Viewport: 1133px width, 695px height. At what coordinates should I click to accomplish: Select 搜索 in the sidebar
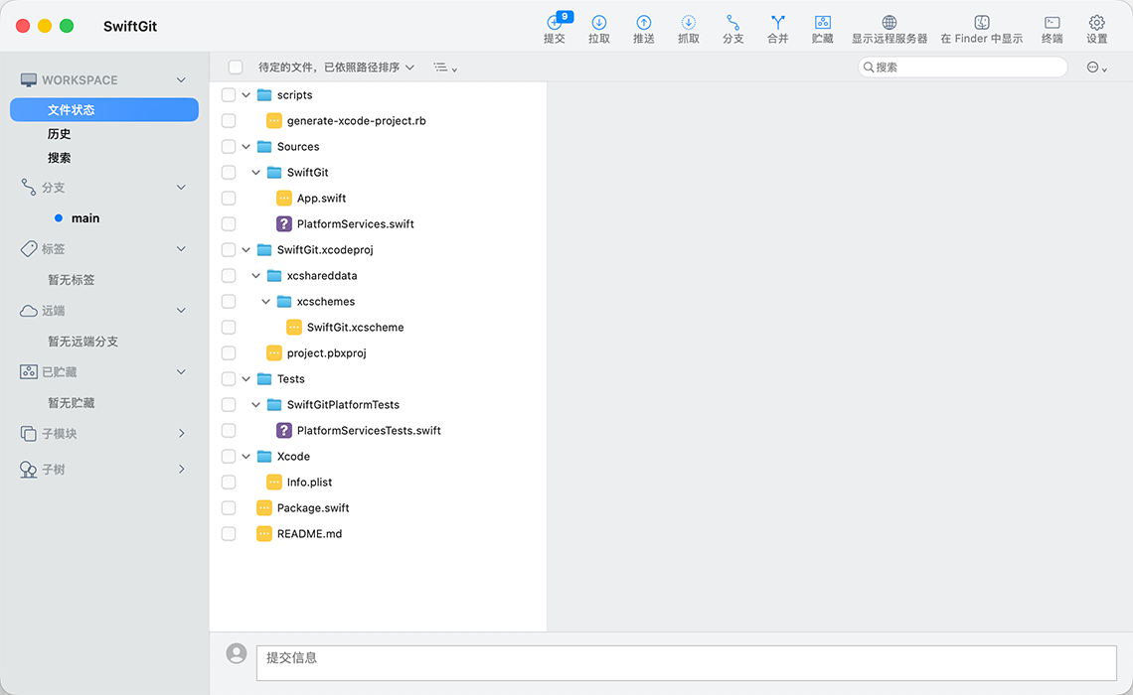(60, 158)
